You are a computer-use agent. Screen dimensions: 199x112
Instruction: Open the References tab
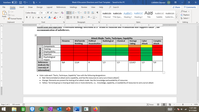click(x=61, y=7)
